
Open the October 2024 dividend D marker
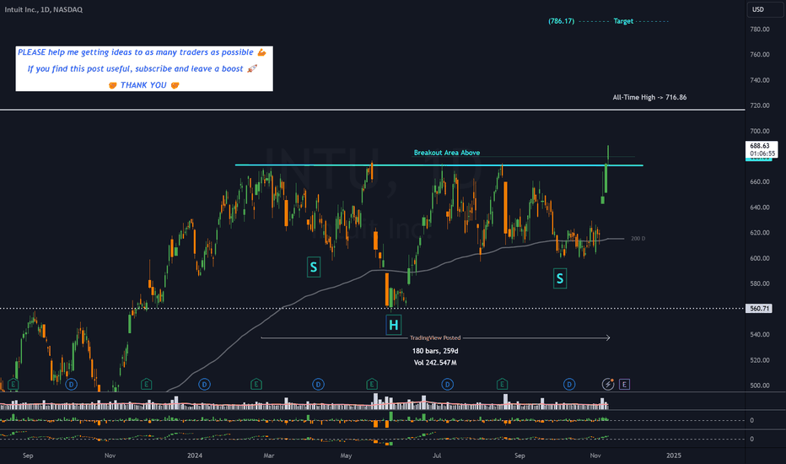pyautogui.click(x=569, y=385)
